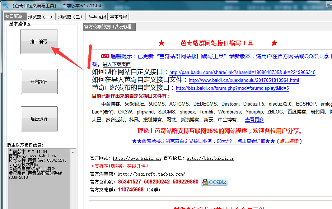Open the xuexishoulu tutorial link

coord(244,80)
